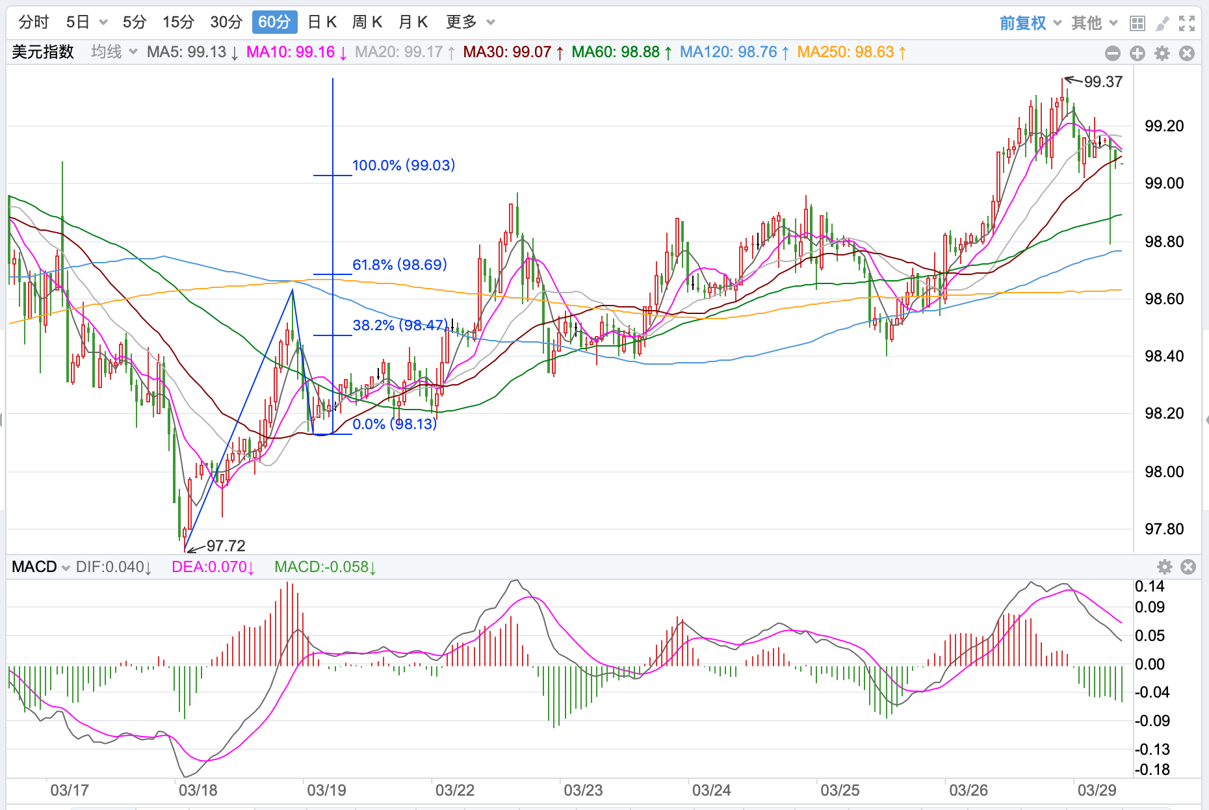Open MACD indicator settings gear
The height and width of the screenshot is (810, 1209).
[1164, 567]
